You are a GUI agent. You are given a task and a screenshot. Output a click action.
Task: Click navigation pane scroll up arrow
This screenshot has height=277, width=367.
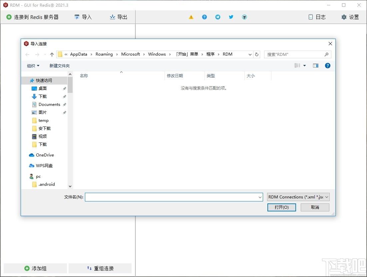pyautogui.click(x=70, y=74)
